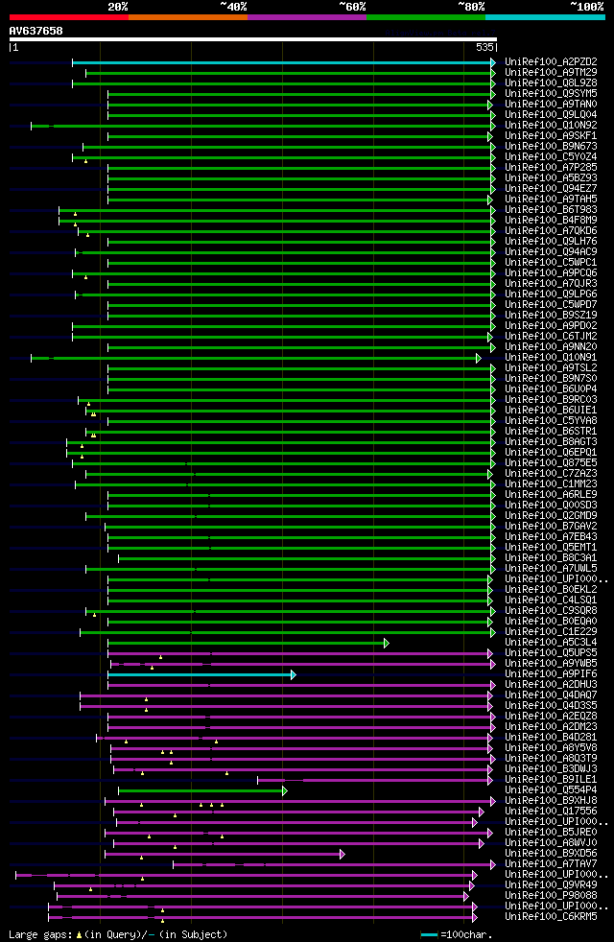The width and height of the screenshot is (614, 942).
Task: Click the short cyan bar of UniRef100_A9PIF6
Action: coord(201,675)
